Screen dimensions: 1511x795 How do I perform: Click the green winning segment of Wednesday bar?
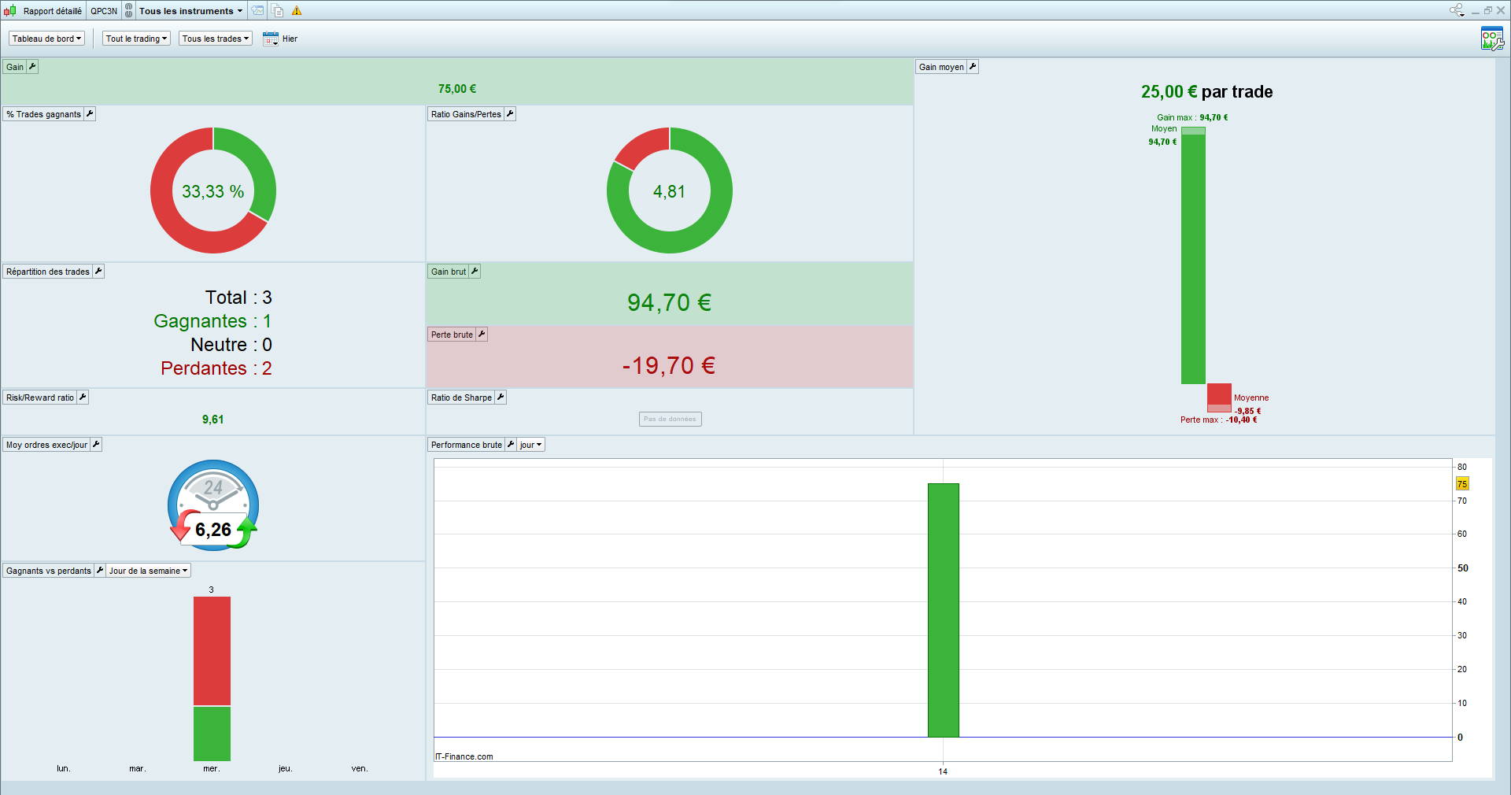click(212, 734)
